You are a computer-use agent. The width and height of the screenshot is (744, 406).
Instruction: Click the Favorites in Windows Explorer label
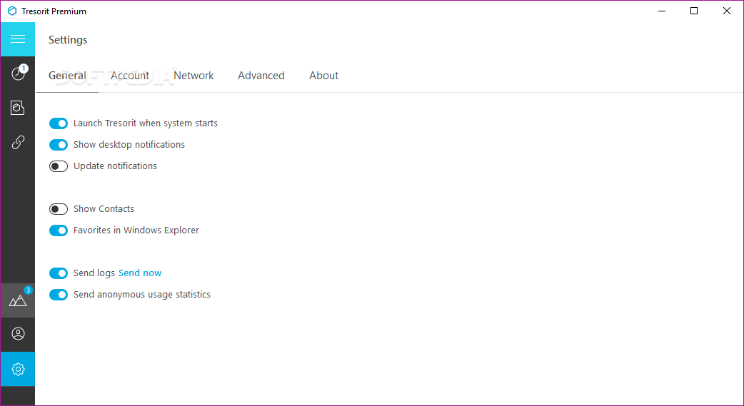click(x=136, y=230)
